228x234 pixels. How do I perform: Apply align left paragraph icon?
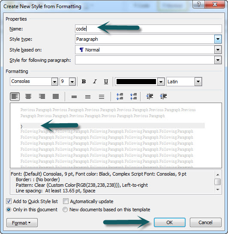tap(15, 97)
